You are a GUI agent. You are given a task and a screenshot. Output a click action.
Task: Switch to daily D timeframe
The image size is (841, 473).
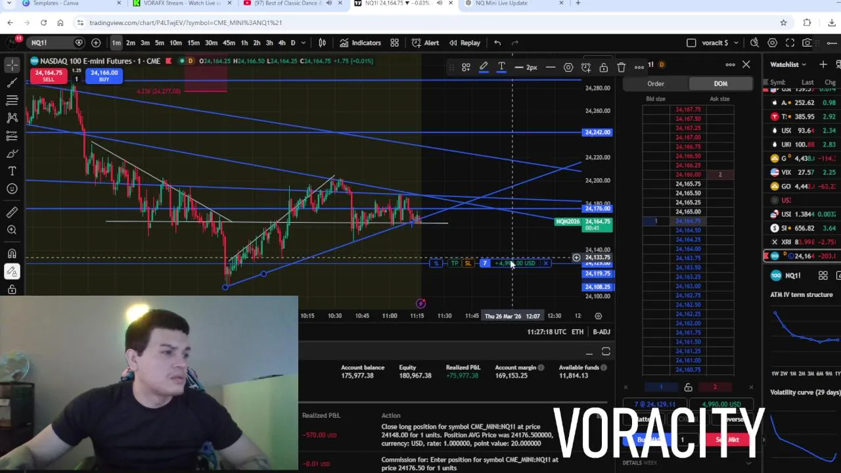click(x=293, y=43)
